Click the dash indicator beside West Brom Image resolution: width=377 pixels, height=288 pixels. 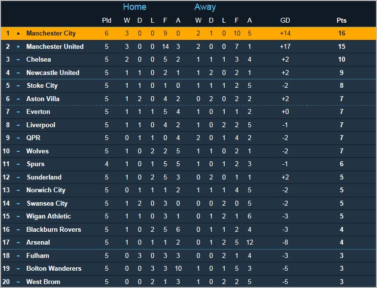point(18,282)
